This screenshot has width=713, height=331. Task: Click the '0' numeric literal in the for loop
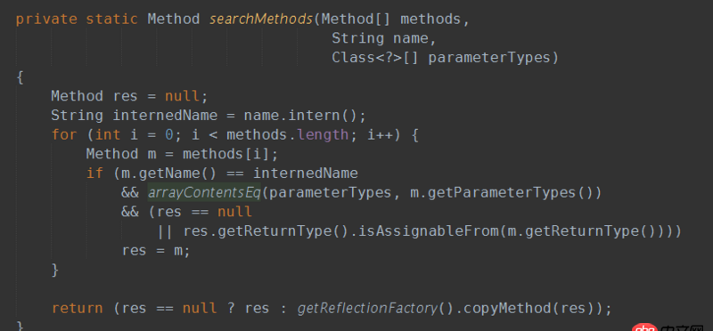click(x=168, y=135)
